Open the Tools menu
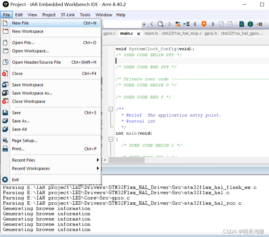The image size is (269, 237). (x=85, y=15)
